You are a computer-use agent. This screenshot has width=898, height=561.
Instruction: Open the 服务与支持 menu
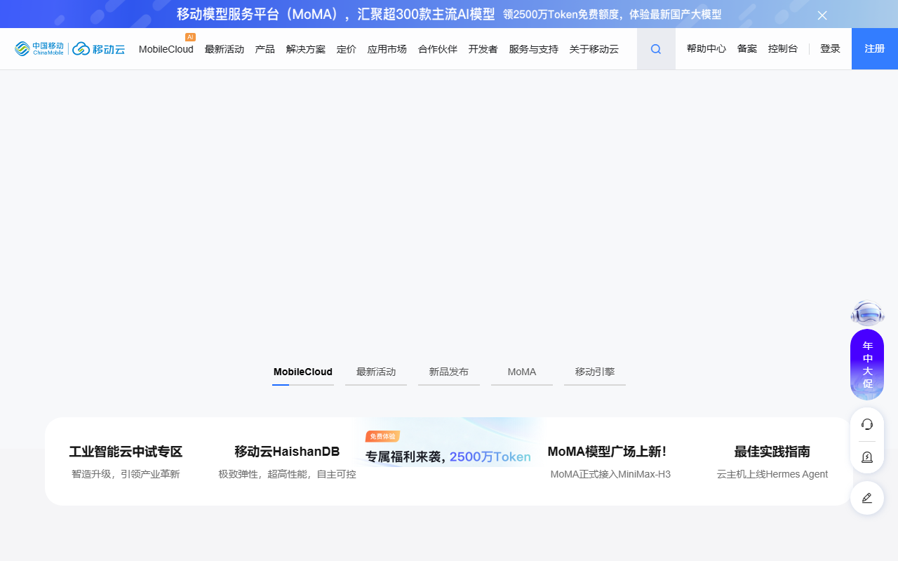pyautogui.click(x=534, y=49)
